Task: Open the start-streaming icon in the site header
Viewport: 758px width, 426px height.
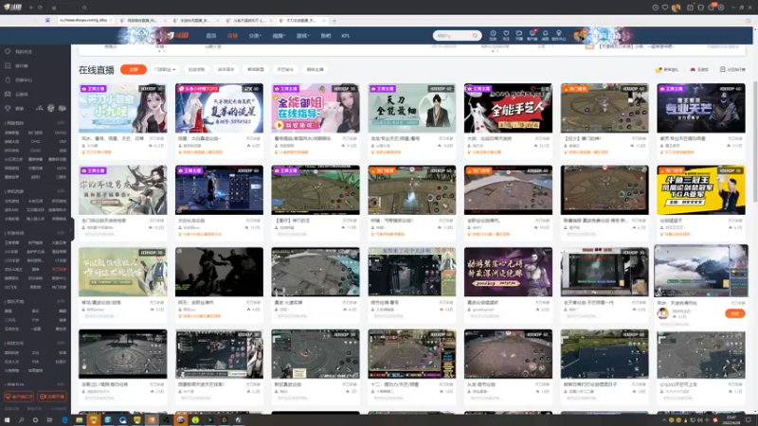Action: [x=518, y=35]
